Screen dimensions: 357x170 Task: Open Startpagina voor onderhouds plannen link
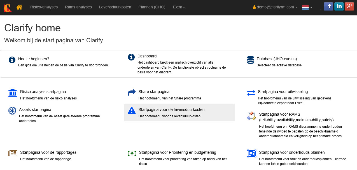[292, 152]
